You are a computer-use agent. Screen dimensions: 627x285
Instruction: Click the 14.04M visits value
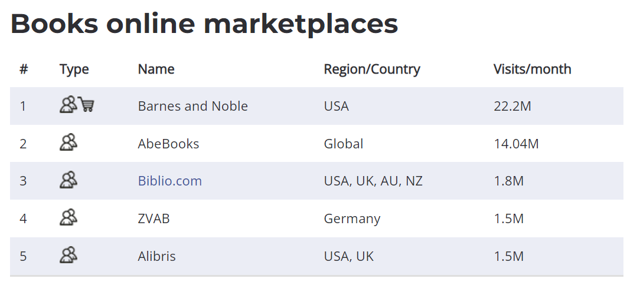pyautogui.click(x=516, y=144)
